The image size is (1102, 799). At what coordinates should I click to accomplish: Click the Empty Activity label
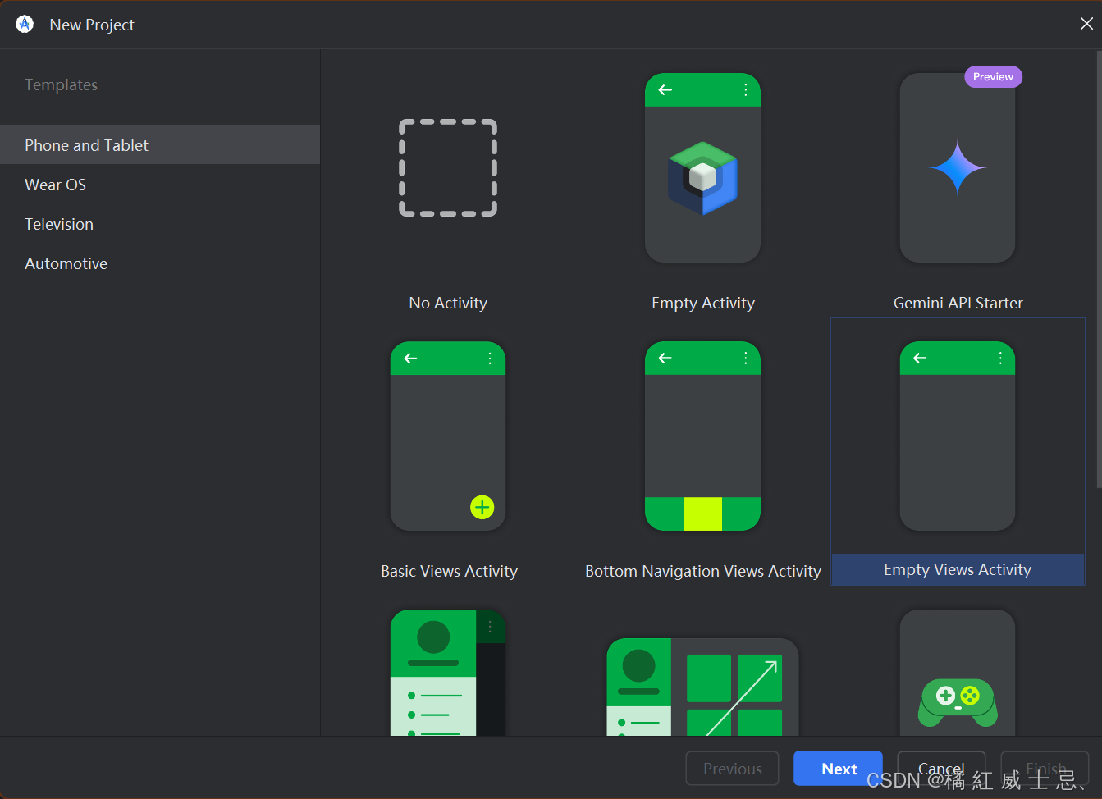tap(703, 303)
